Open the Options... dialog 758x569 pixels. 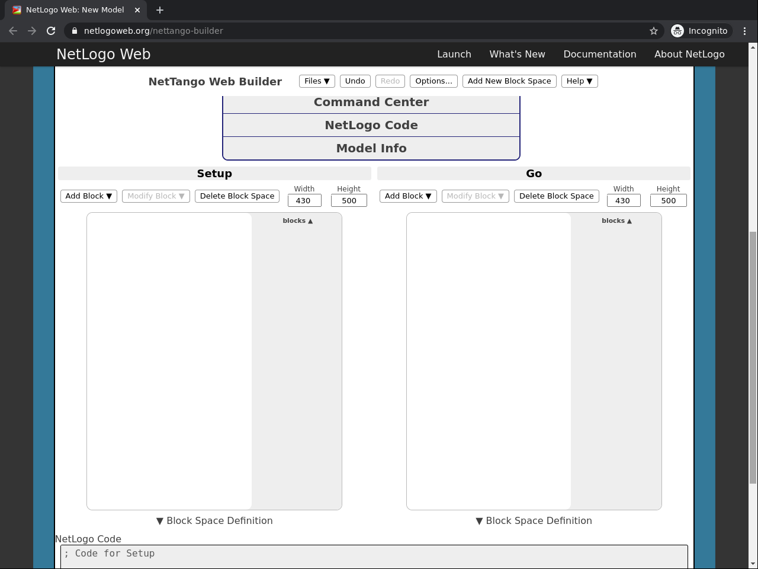click(433, 81)
